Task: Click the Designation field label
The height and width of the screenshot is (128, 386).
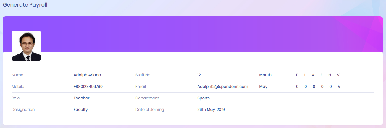Action: click(23, 110)
